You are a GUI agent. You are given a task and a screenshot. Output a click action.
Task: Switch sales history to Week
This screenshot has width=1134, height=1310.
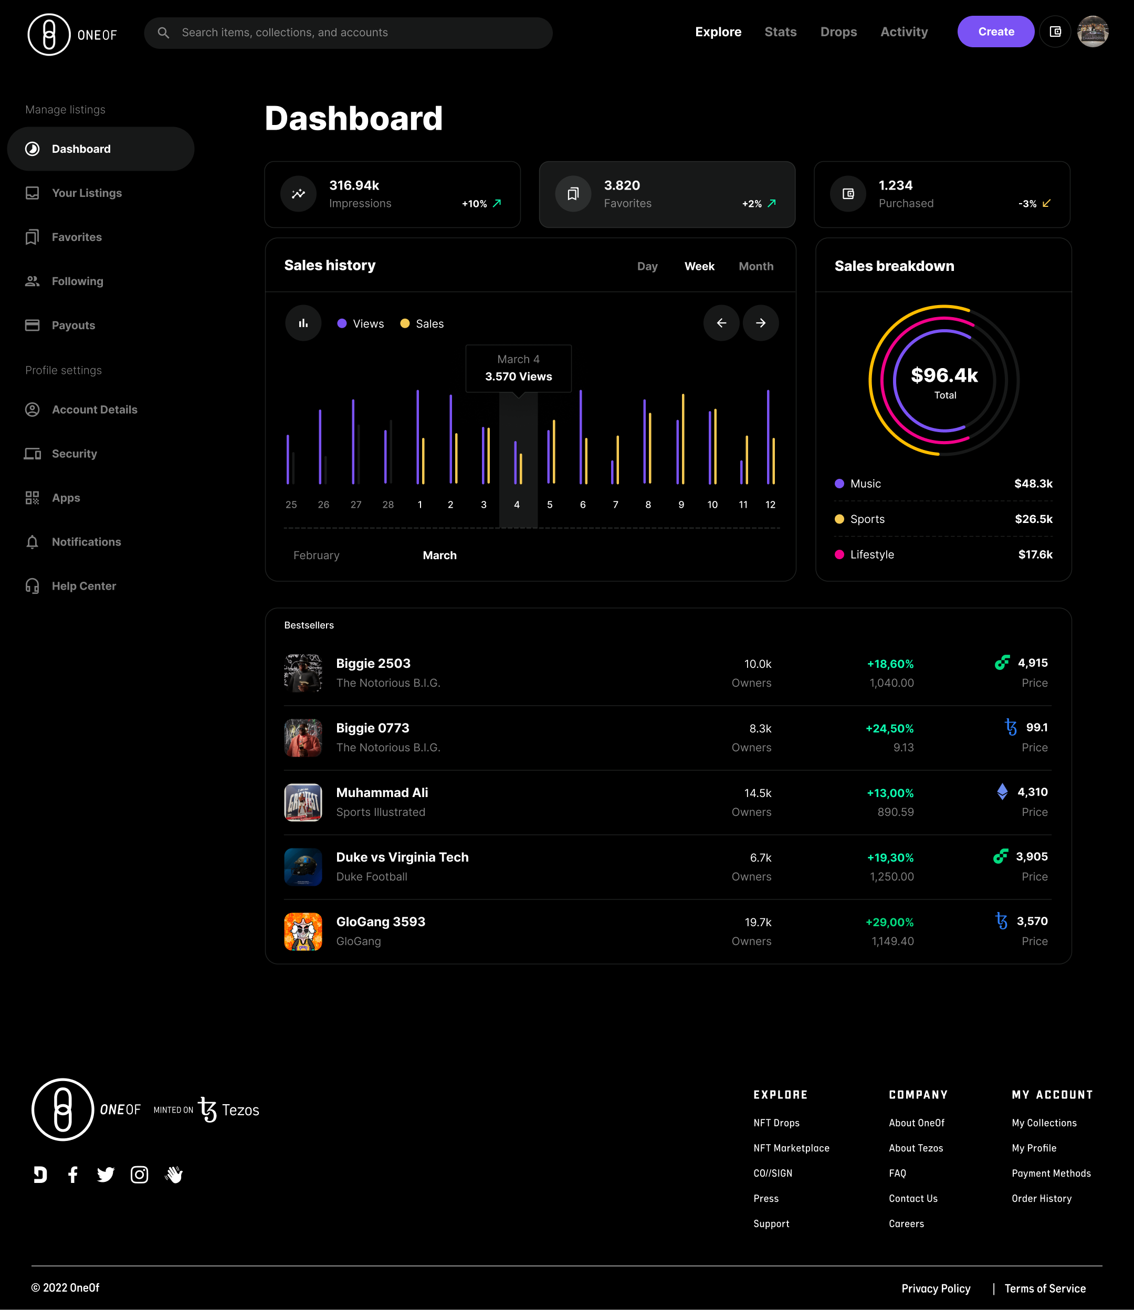point(699,266)
